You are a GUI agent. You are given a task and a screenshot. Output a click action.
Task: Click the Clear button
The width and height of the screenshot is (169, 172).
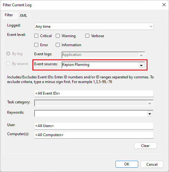145,146
